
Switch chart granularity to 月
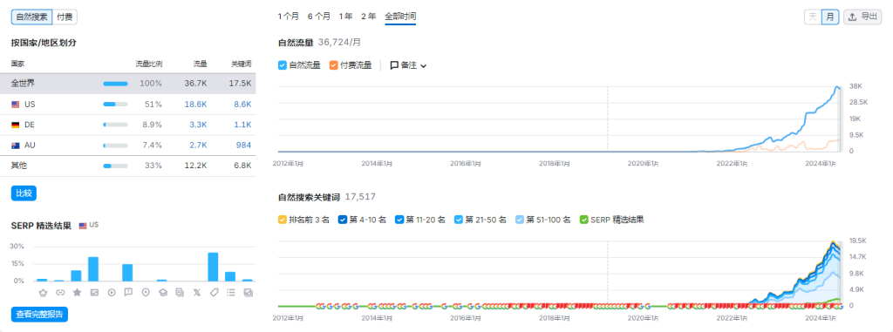coord(830,17)
